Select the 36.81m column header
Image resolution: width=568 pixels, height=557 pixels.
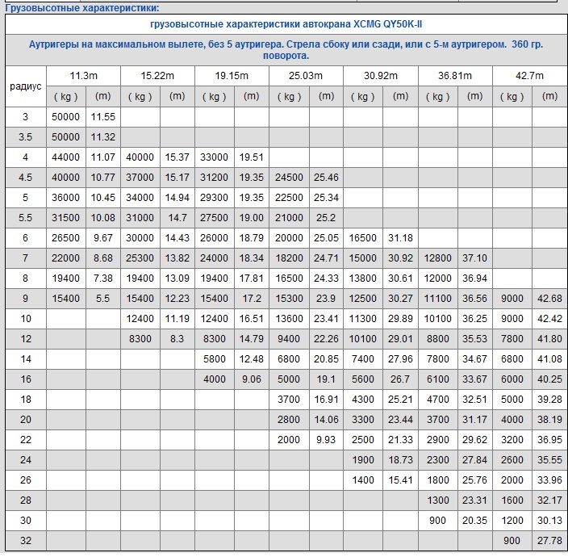click(455, 76)
